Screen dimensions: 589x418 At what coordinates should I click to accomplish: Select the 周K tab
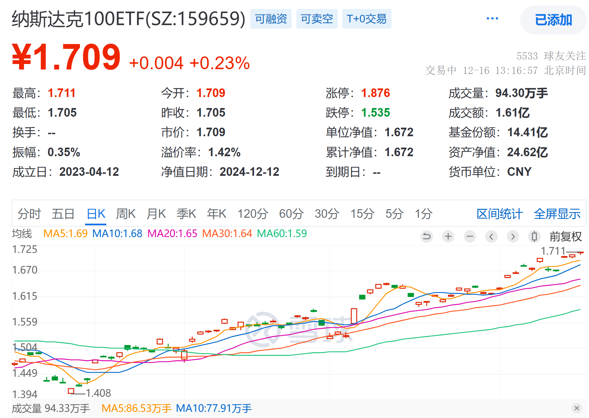point(126,214)
